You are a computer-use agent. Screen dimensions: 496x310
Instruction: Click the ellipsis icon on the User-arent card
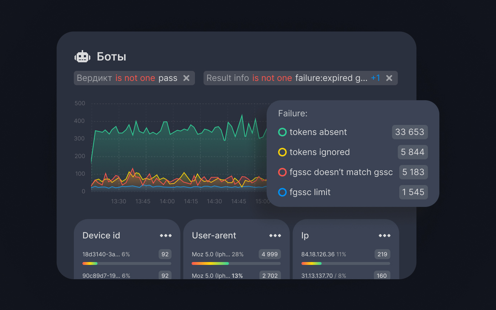click(x=275, y=236)
